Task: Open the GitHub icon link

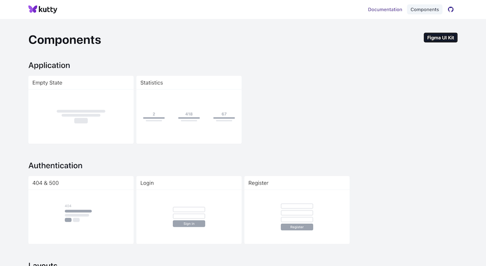Action: pyautogui.click(x=451, y=9)
